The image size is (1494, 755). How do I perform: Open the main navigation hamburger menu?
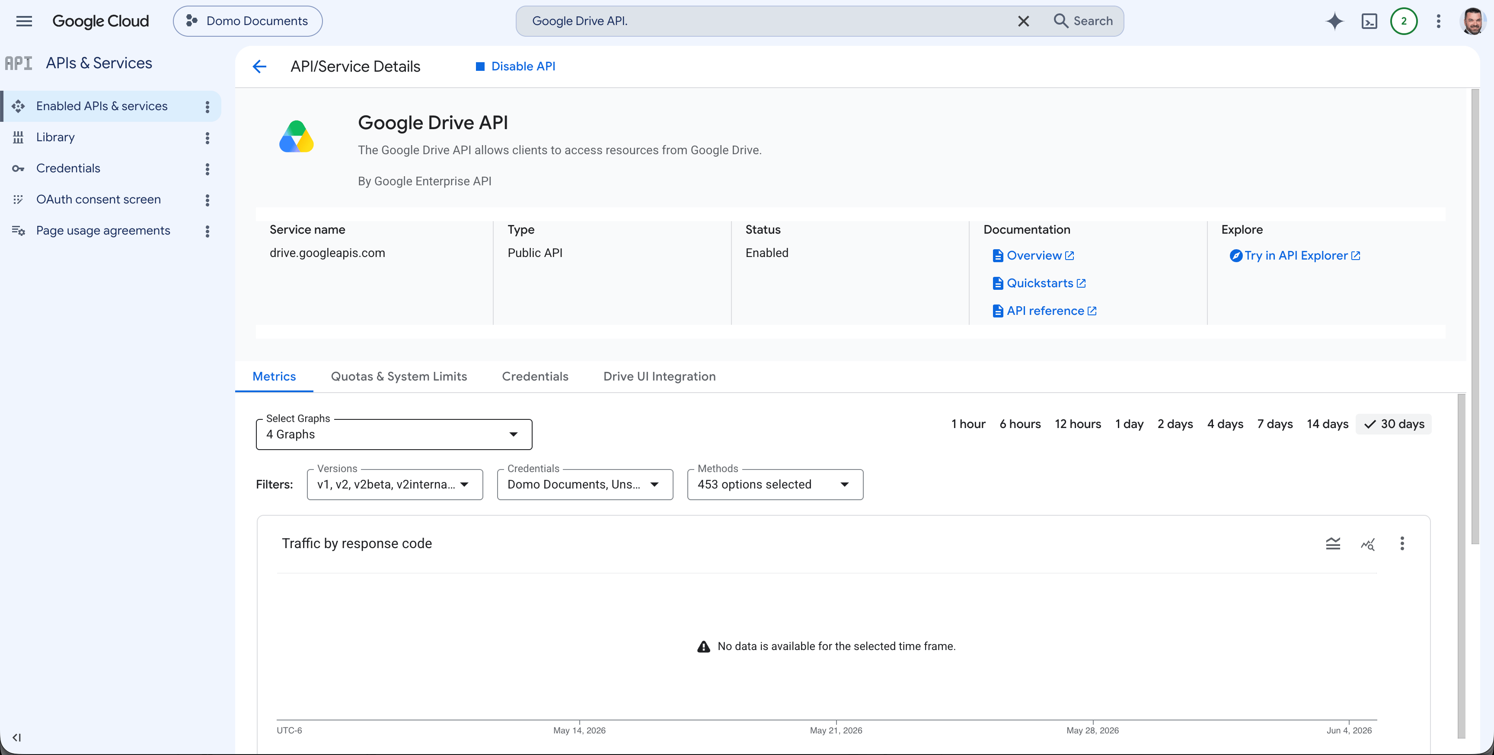tap(24, 22)
